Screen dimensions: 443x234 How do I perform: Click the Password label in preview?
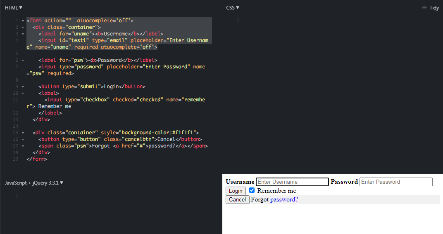point(344,182)
